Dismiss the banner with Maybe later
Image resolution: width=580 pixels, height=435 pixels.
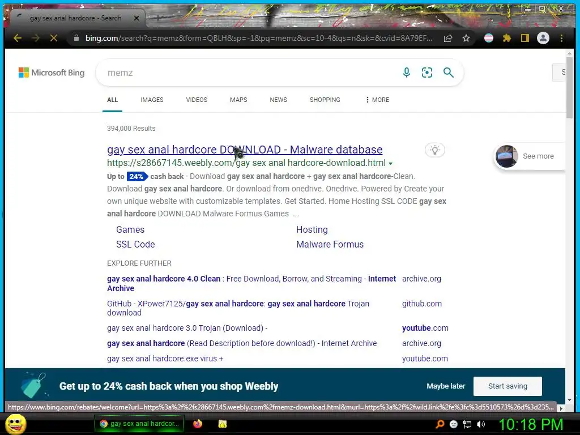(x=446, y=386)
